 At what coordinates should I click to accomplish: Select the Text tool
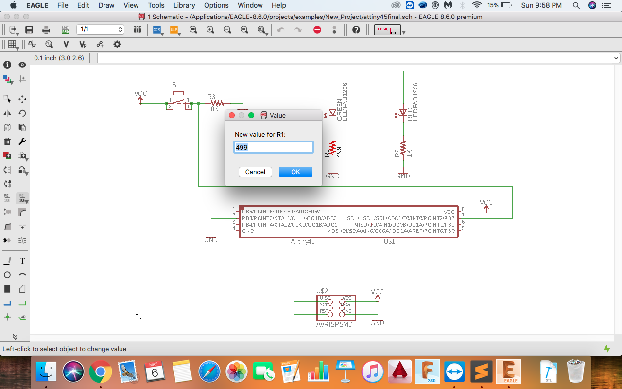[22, 261]
